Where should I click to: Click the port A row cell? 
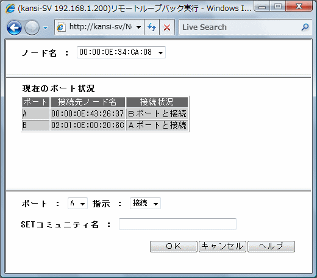click(35, 113)
